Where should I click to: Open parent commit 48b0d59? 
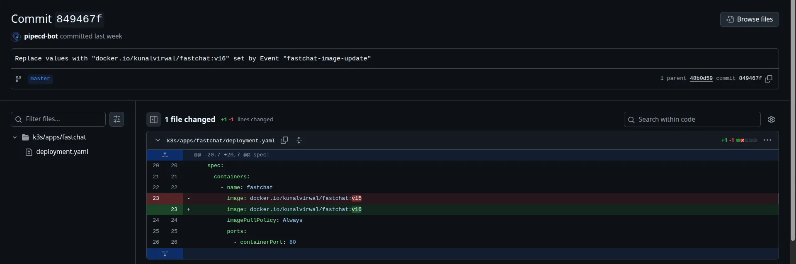point(701,78)
